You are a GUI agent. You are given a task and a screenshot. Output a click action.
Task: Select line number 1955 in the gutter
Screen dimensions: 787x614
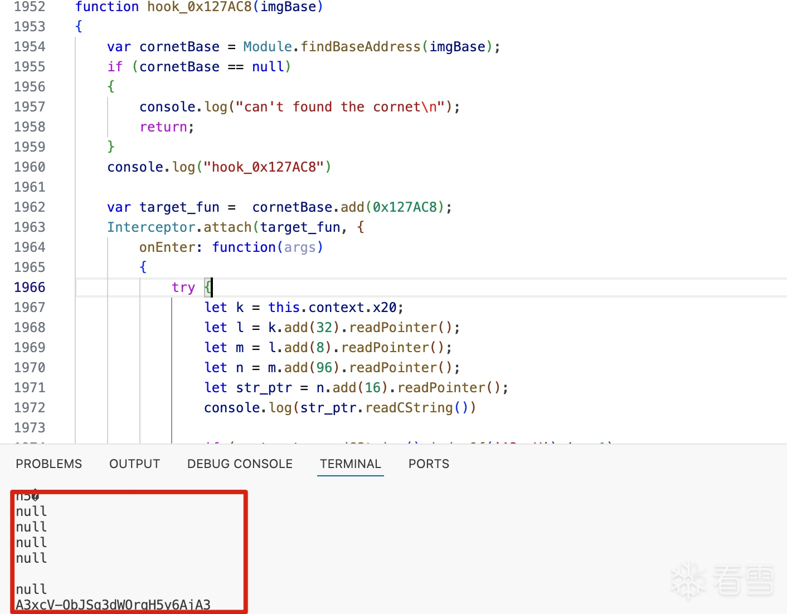pyautogui.click(x=30, y=67)
